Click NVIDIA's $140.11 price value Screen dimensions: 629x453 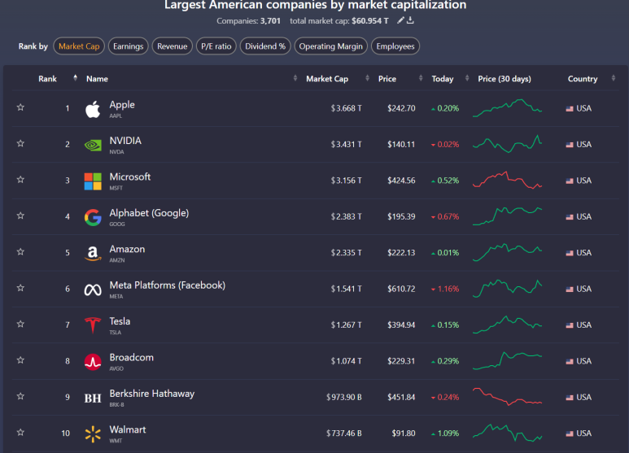click(x=401, y=144)
